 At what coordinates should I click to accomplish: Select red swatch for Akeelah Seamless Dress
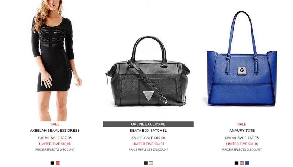(x=58, y=163)
